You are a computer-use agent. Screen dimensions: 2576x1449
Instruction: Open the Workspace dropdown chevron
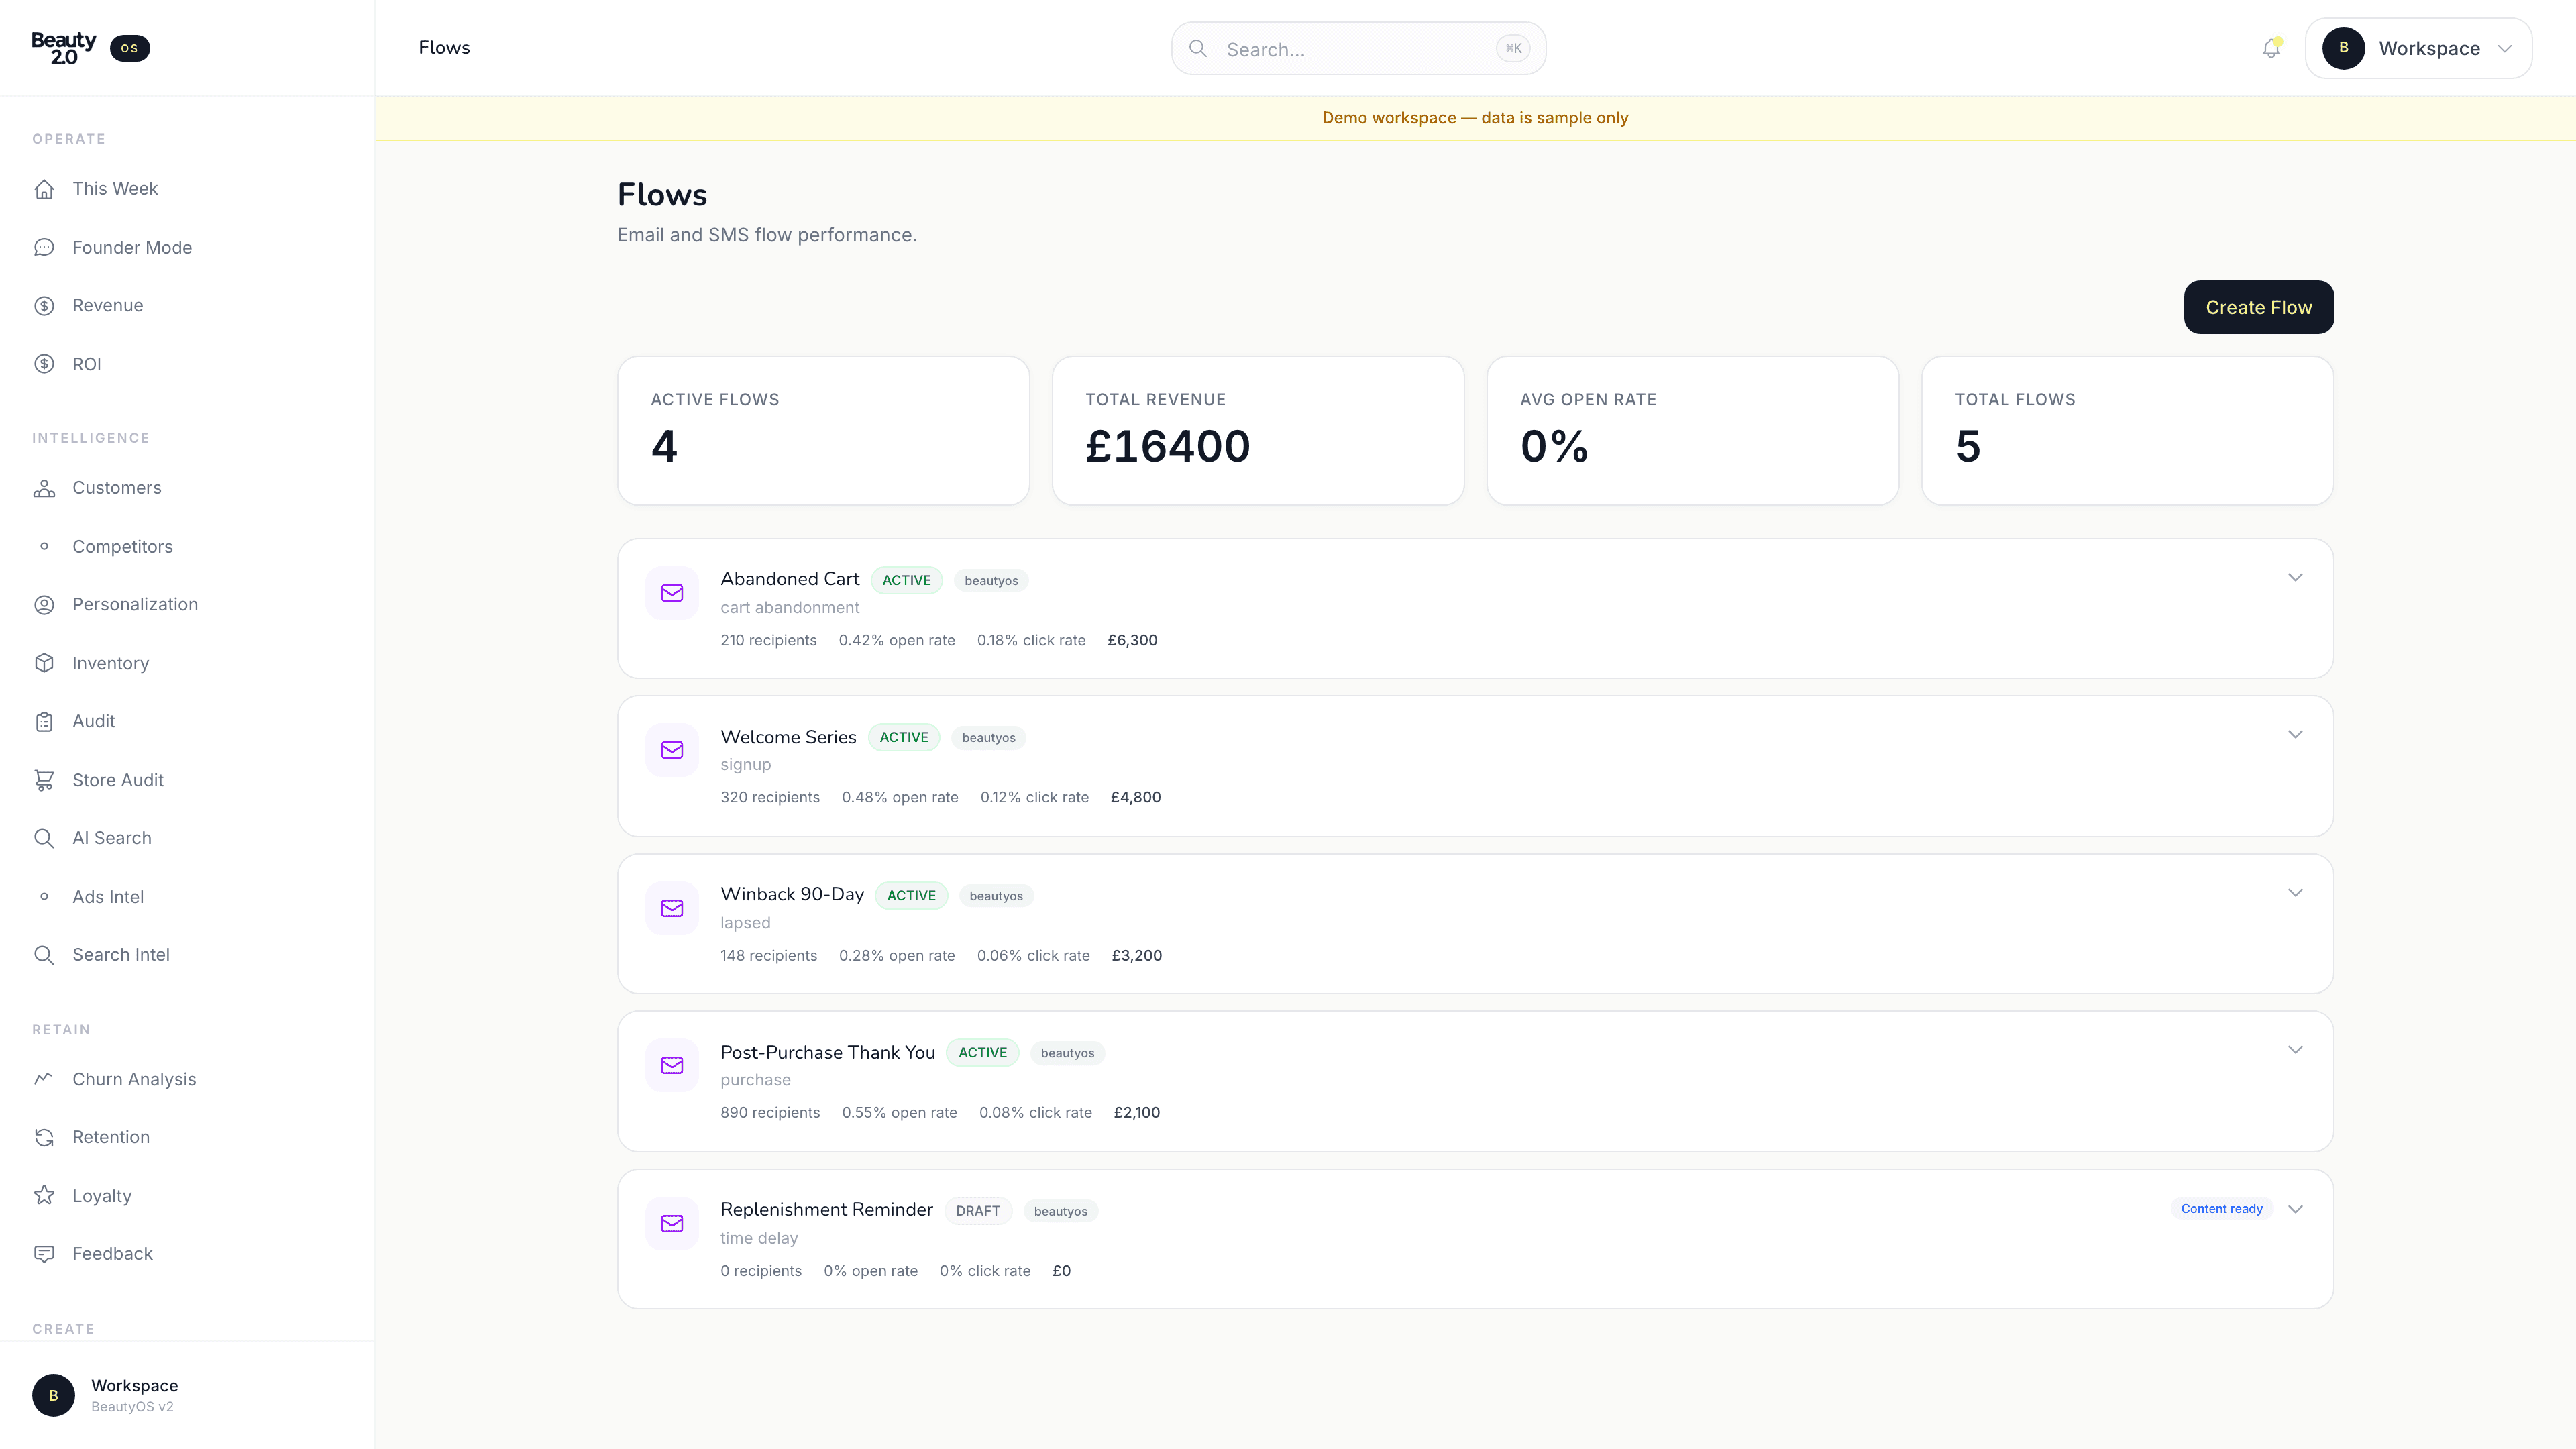[2505, 48]
